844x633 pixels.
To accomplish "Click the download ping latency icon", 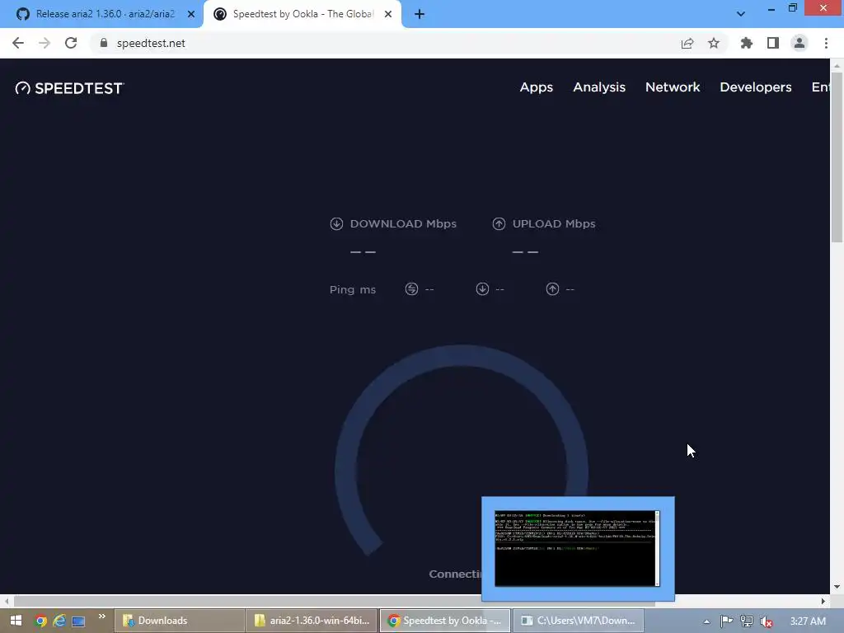I will (482, 289).
